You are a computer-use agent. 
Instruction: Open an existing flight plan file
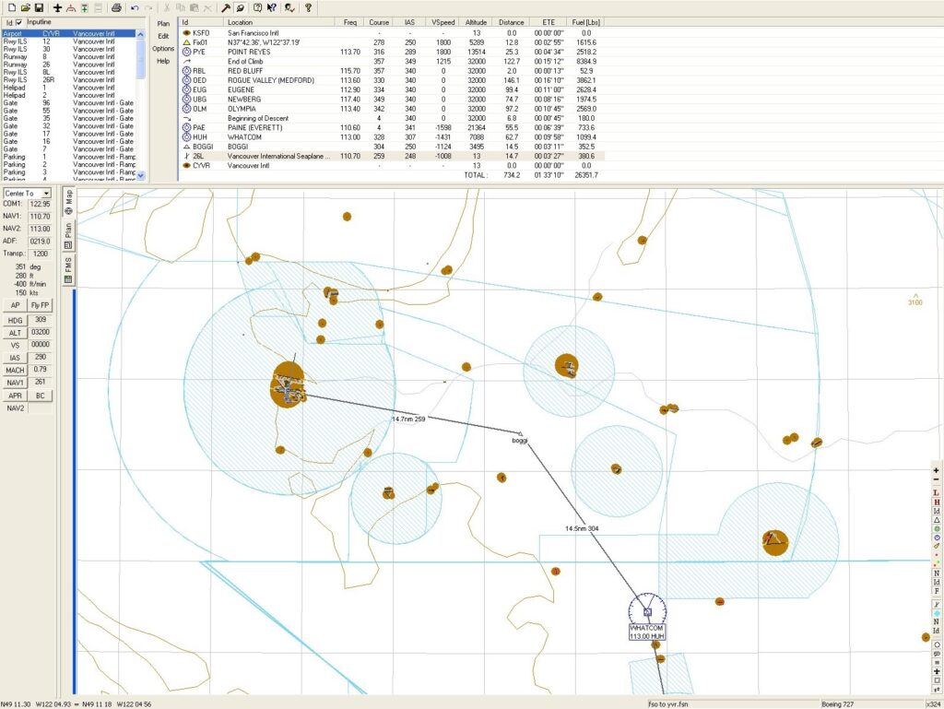click(x=25, y=7)
